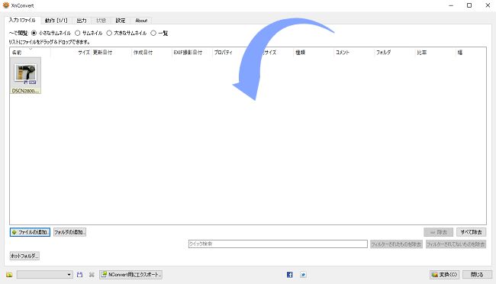Focus the クイック検索 quick search field

pos(278,244)
